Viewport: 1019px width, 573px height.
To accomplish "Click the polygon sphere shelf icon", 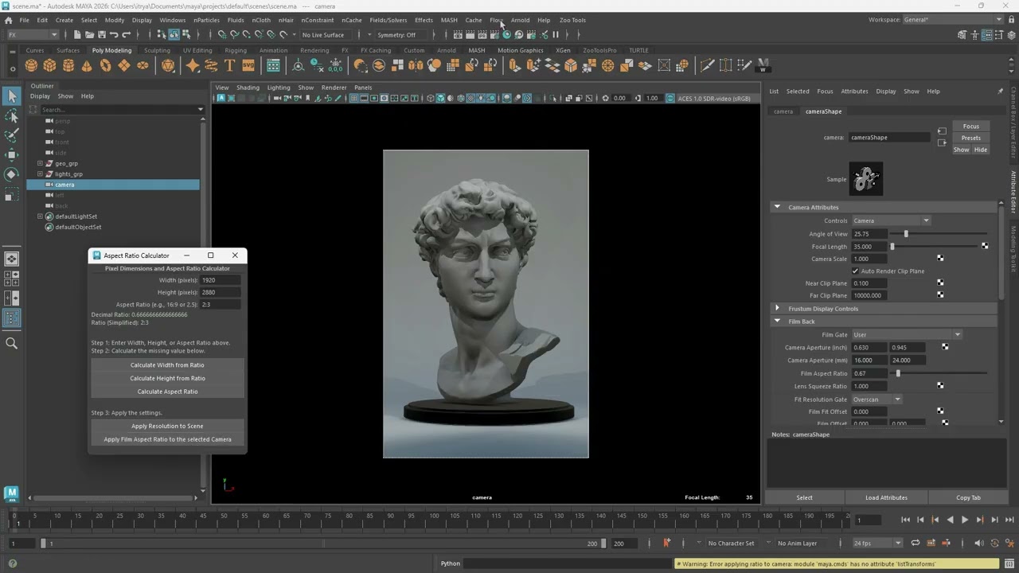I will coord(31,66).
